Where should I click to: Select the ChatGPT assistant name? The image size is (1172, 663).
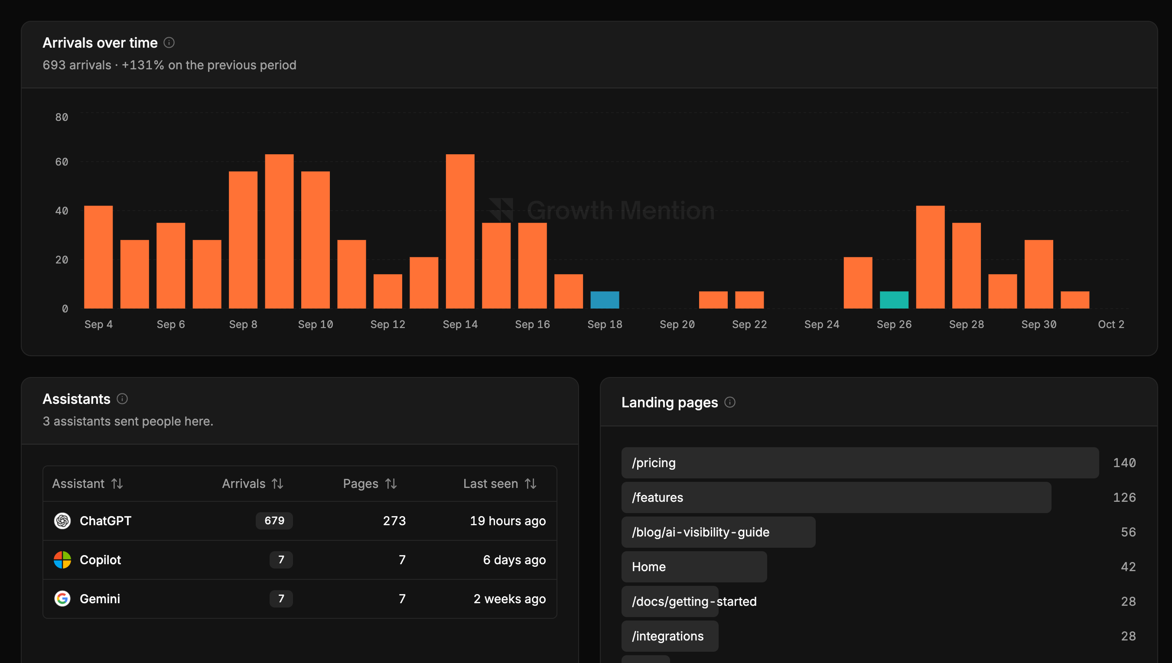tap(105, 520)
